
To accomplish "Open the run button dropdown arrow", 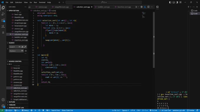I will coord(139,7).
